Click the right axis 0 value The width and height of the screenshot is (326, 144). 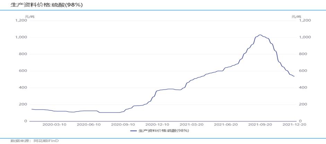[300, 121]
